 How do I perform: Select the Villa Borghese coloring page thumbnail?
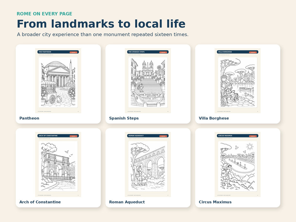238,81
